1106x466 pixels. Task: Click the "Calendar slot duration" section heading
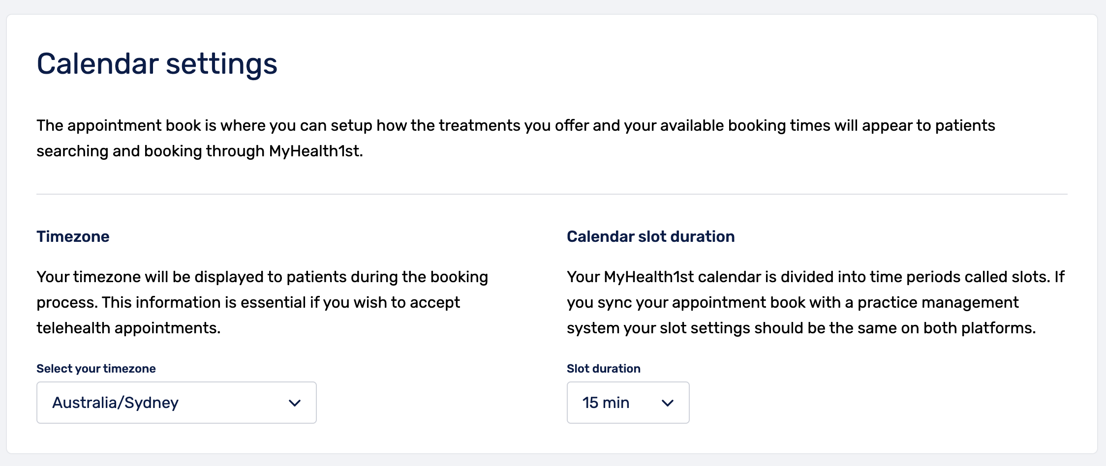pyautogui.click(x=650, y=236)
